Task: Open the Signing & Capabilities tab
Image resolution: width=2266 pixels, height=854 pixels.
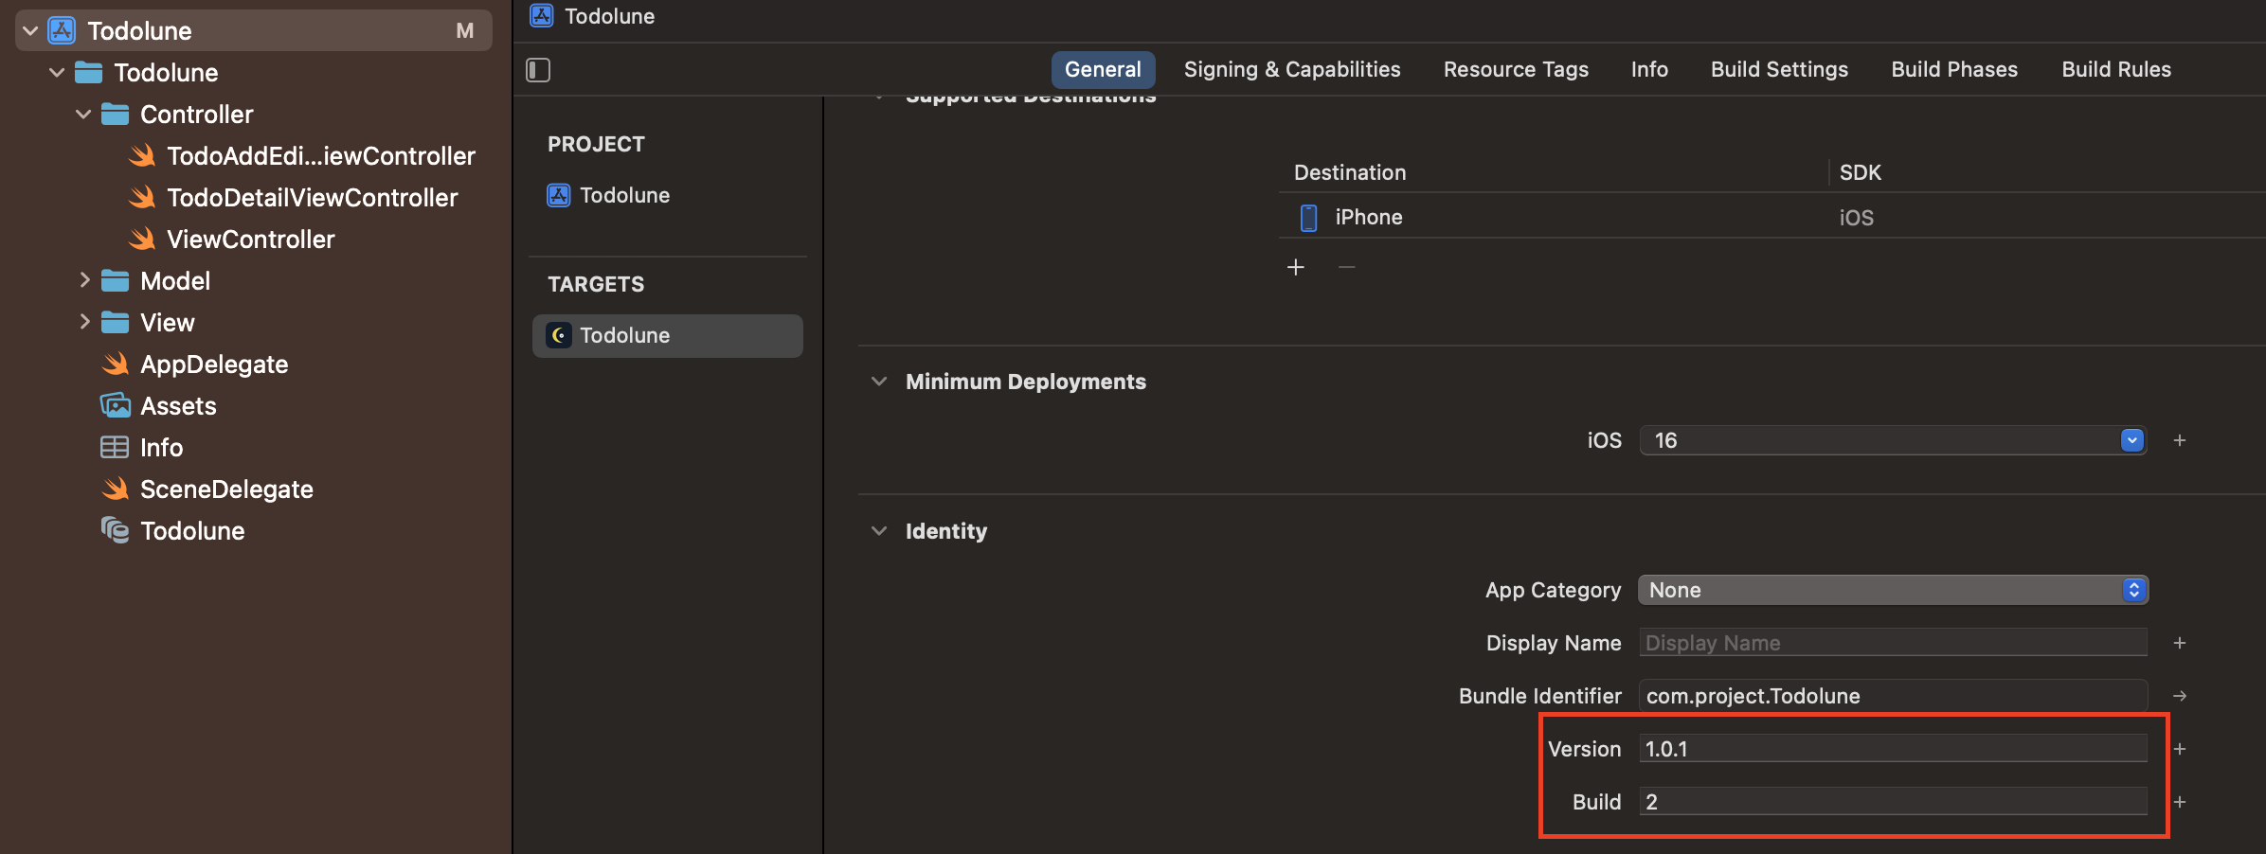Action: (x=1291, y=69)
